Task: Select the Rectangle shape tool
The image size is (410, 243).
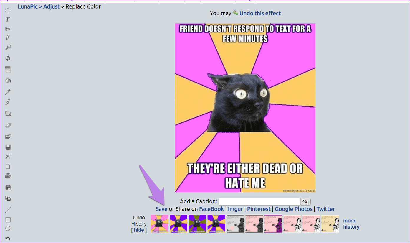Action: (8, 220)
